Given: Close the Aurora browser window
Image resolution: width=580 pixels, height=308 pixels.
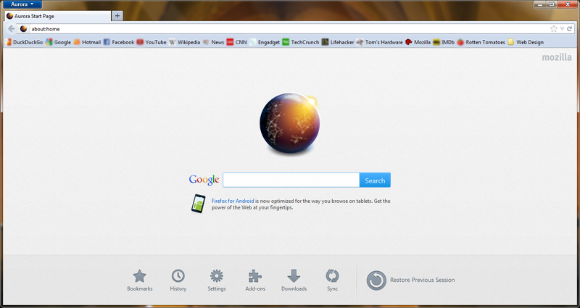Looking at the screenshot, I should pos(568,4).
